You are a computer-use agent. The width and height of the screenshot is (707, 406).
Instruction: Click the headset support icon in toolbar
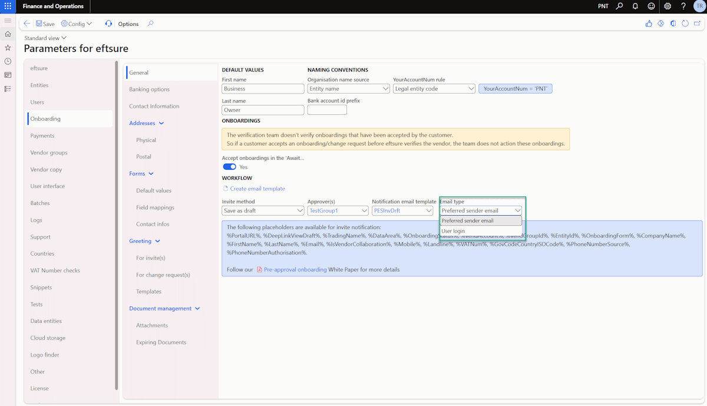click(108, 24)
